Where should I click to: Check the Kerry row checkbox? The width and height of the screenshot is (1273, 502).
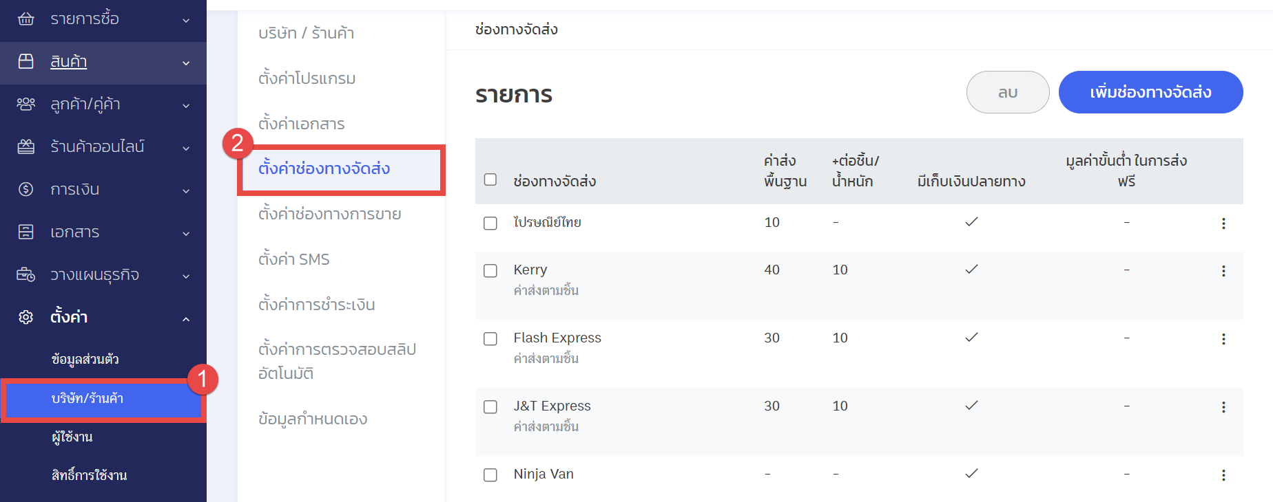[490, 271]
